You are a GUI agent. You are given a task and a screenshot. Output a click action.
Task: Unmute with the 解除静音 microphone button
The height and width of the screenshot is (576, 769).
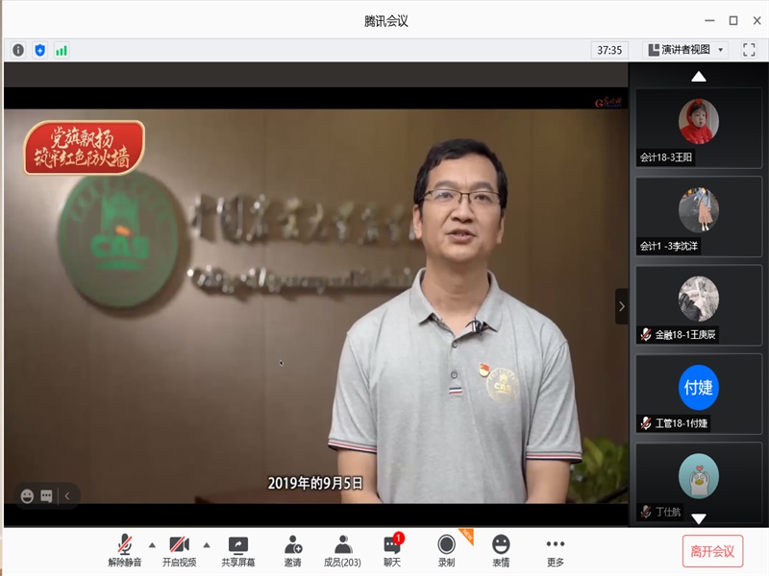125,550
